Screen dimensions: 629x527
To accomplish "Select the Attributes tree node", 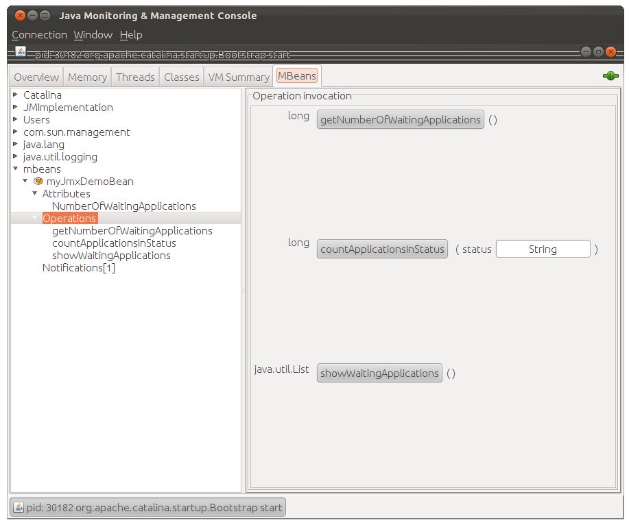I will click(66, 193).
